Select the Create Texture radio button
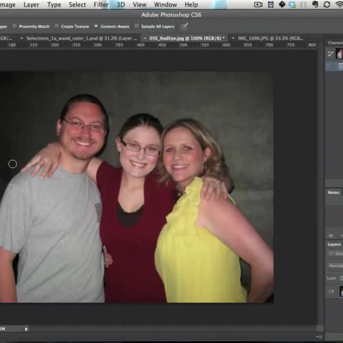Image resolution: width=343 pixels, height=343 pixels. [x=56, y=26]
